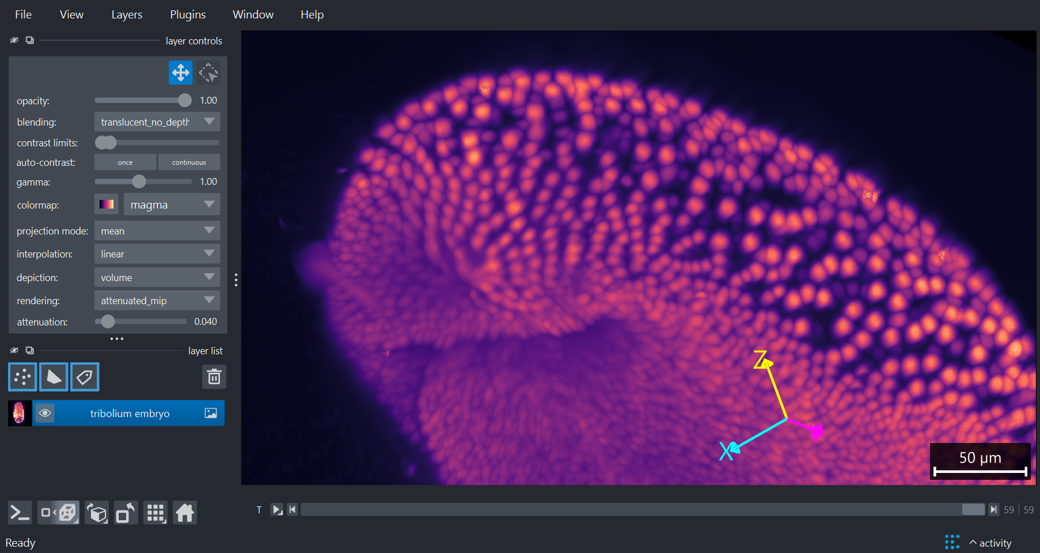Delete selected layer with trash icon
This screenshot has height=553, width=1040.
click(x=214, y=377)
